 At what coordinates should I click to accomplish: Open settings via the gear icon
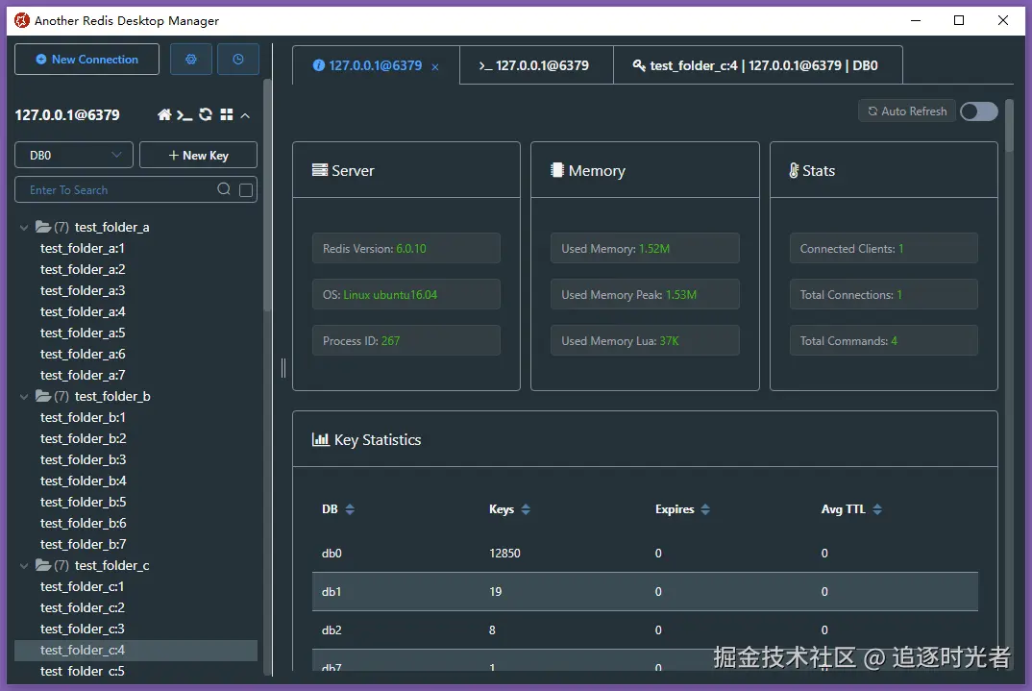tap(191, 60)
